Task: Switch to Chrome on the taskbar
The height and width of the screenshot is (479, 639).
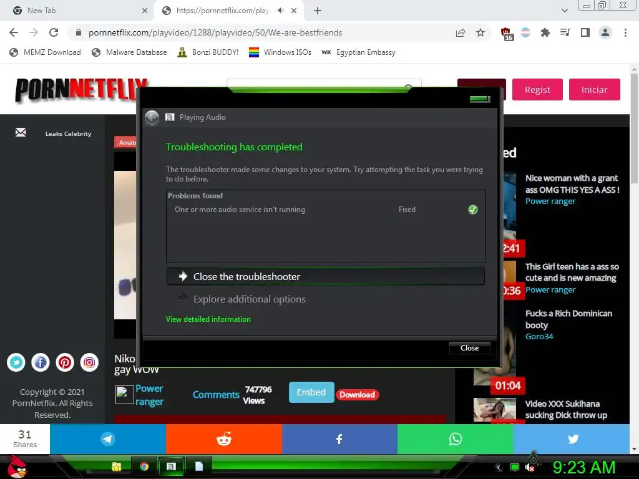Action: tap(144, 467)
